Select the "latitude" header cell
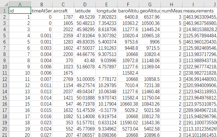The image size is (217, 137). [x=85, y=11]
